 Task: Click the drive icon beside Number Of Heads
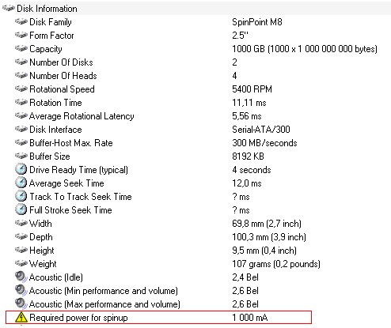(21, 75)
